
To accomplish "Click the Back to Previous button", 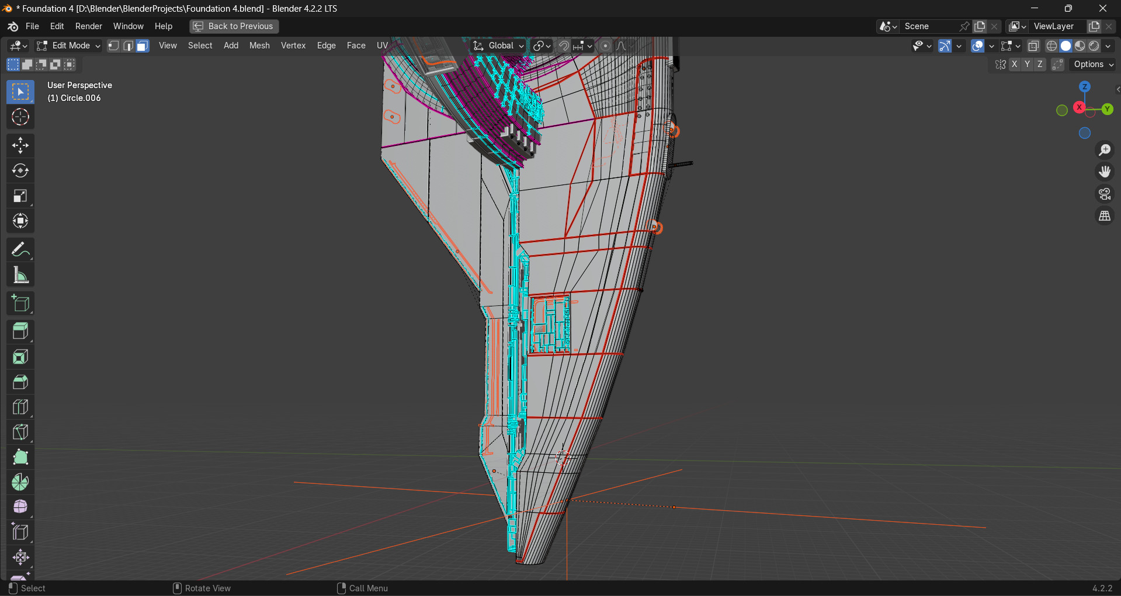I will point(234,27).
